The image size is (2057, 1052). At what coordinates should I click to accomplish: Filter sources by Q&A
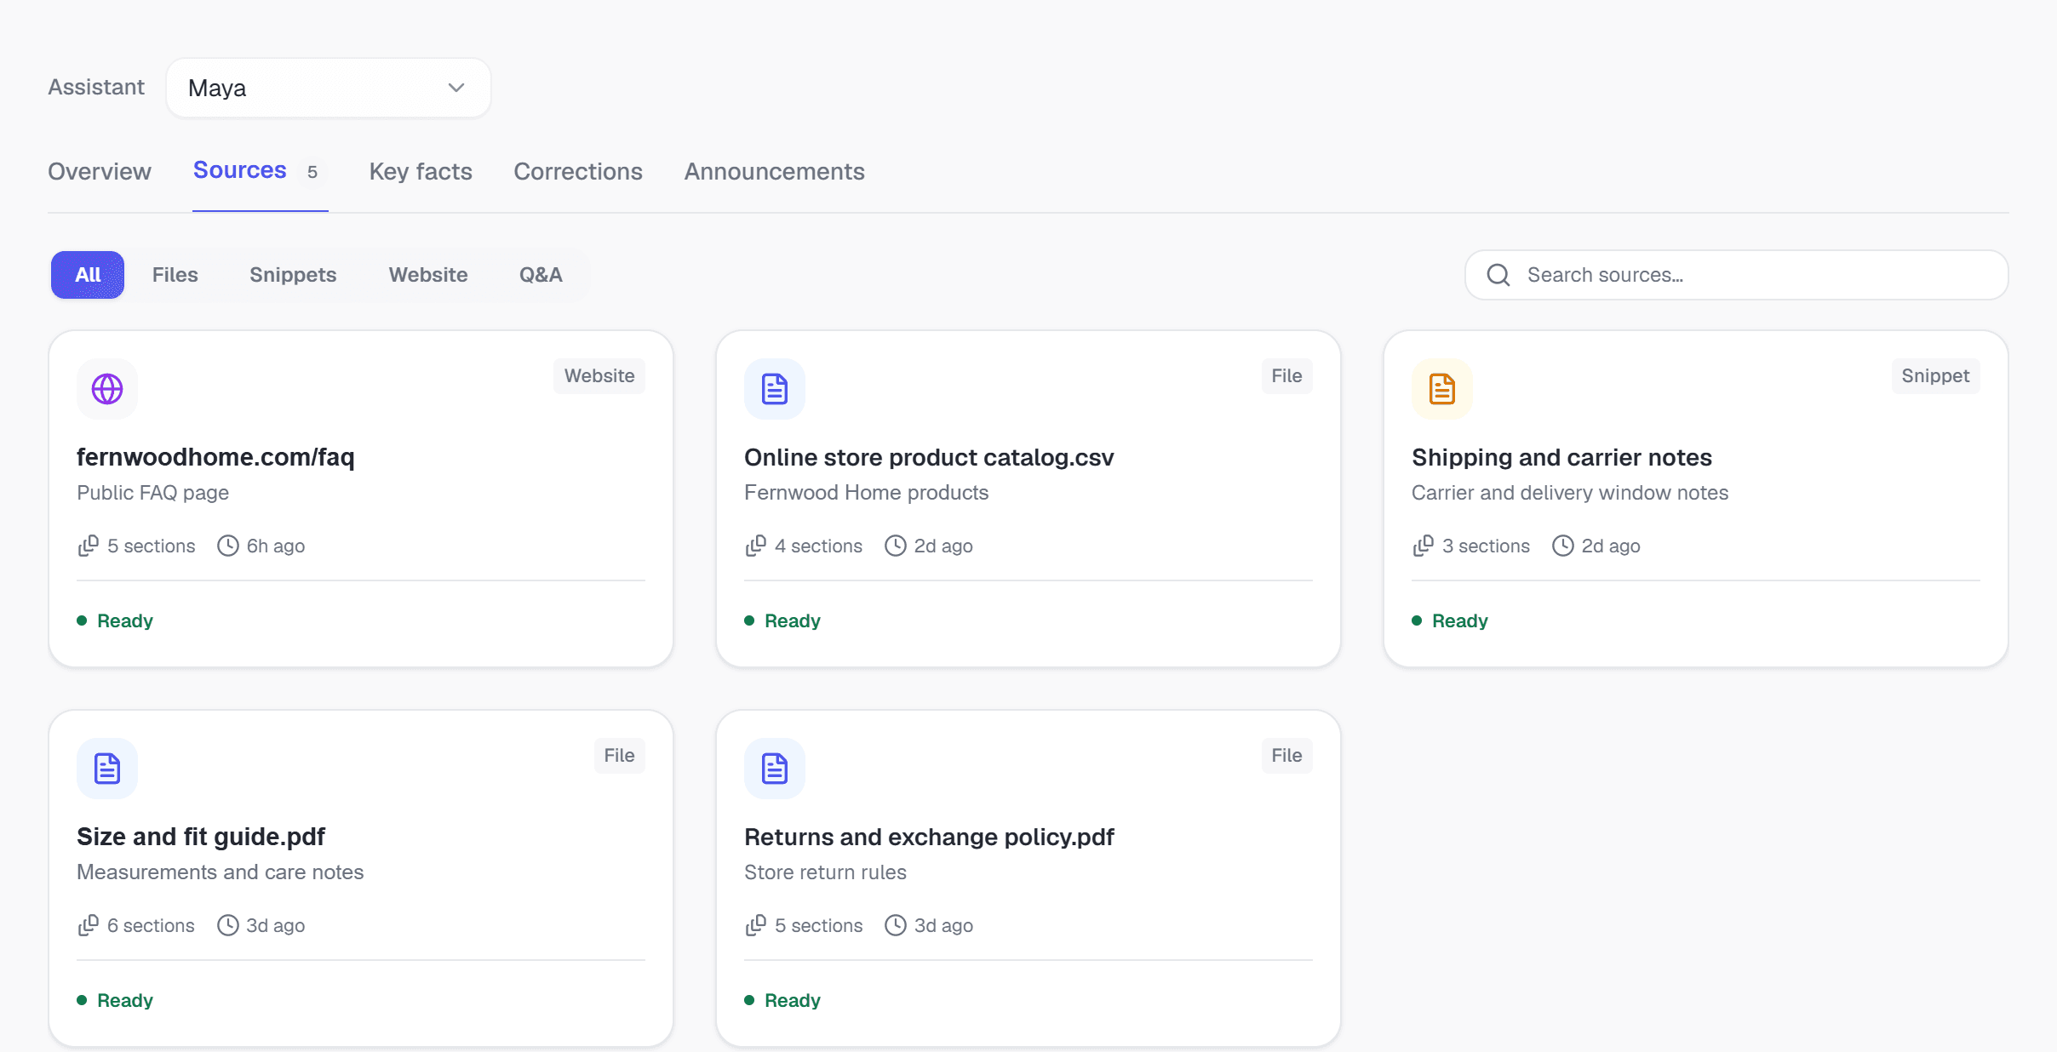click(541, 275)
